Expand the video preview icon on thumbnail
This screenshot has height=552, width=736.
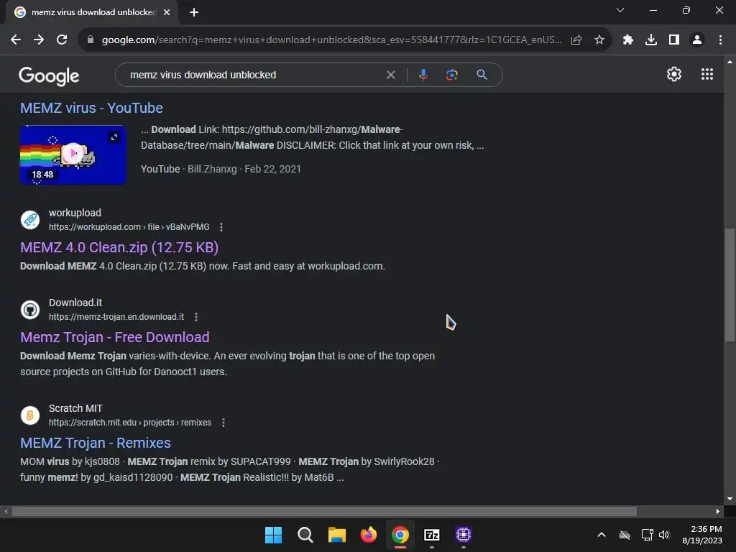pyautogui.click(x=114, y=137)
